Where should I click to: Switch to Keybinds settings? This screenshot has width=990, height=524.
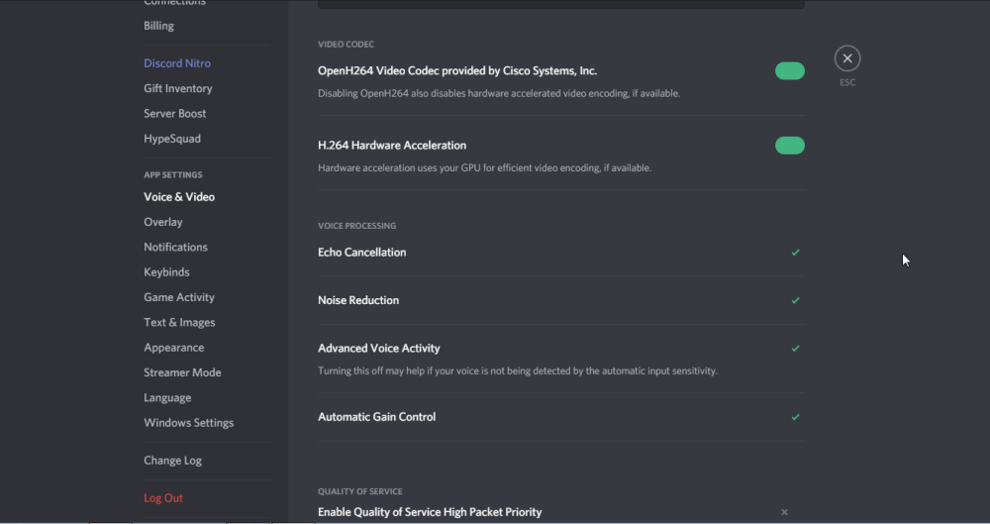tap(166, 272)
